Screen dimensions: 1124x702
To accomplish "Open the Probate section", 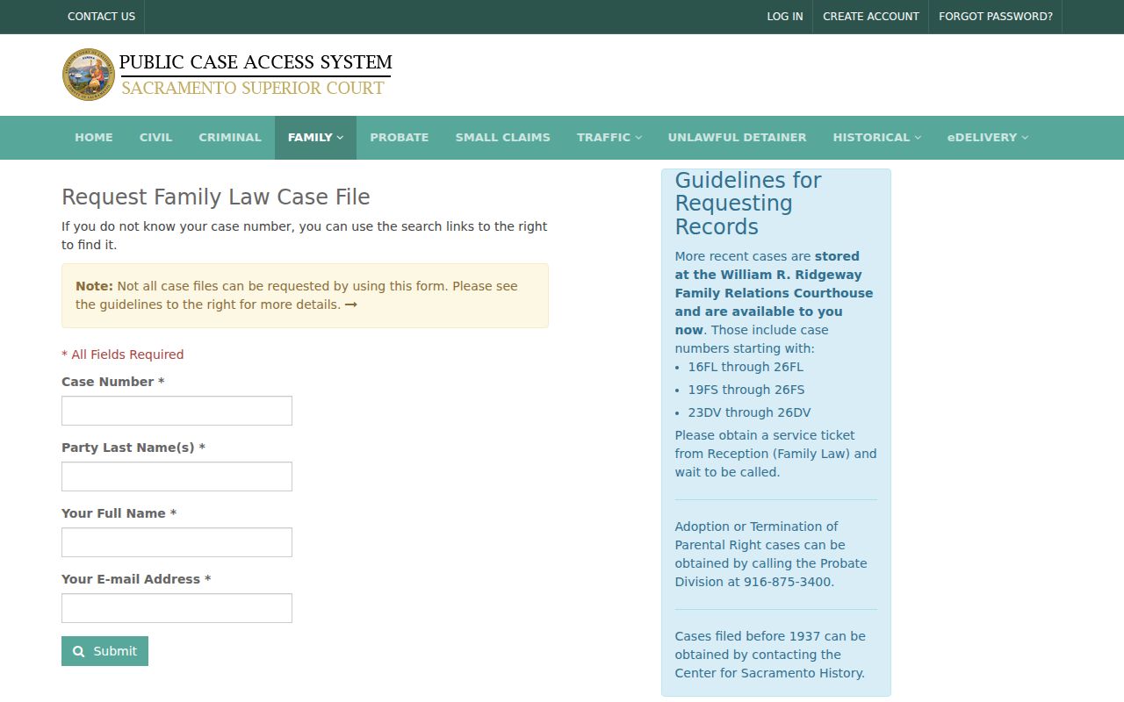I will pos(400,138).
